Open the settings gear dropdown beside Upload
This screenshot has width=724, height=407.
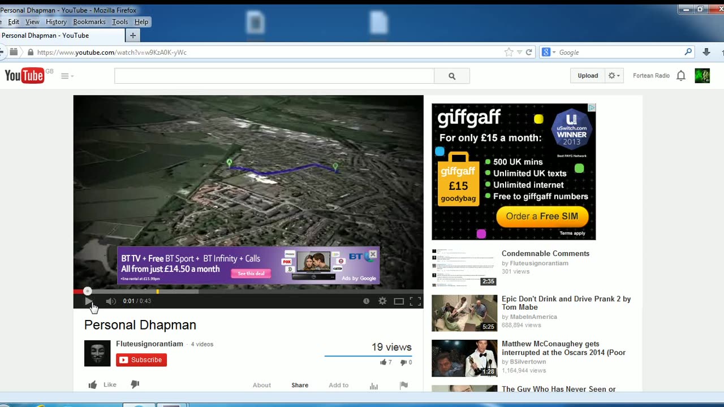pyautogui.click(x=614, y=76)
